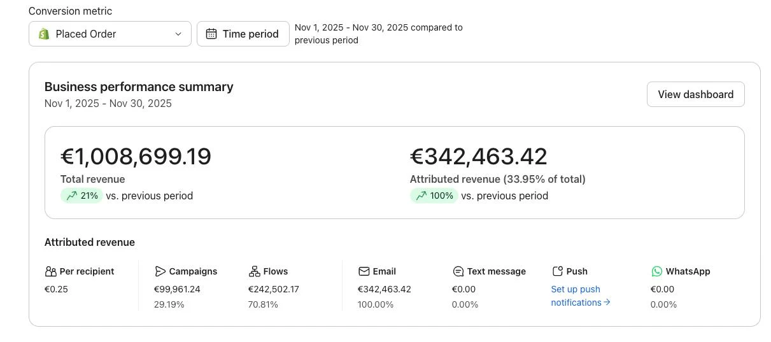
Task: Click the Conversion metric label
Action: coord(70,11)
